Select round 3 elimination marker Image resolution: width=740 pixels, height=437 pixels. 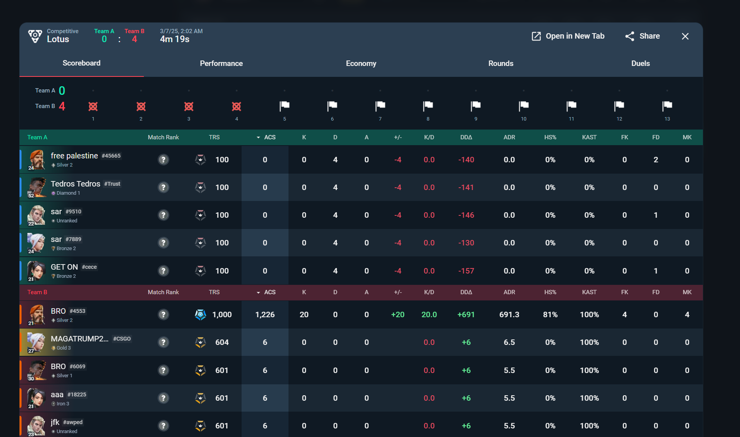coord(189,106)
